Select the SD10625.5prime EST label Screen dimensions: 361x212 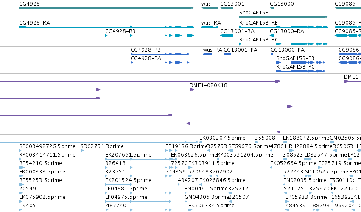click(327, 172)
